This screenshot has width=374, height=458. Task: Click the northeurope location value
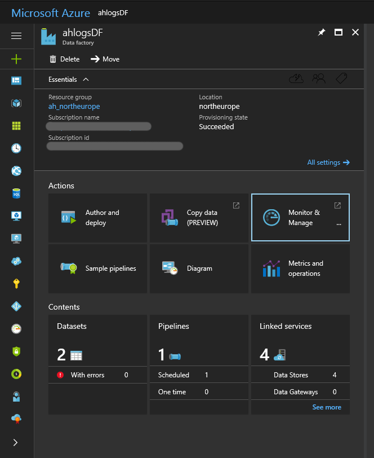(219, 106)
